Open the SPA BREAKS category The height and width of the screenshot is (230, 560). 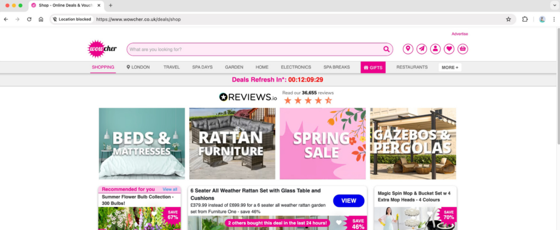coord(336,67)
